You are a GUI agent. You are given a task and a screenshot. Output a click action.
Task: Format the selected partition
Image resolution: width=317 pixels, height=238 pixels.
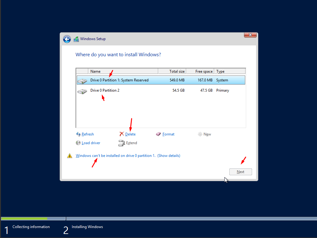click(168, 134)
